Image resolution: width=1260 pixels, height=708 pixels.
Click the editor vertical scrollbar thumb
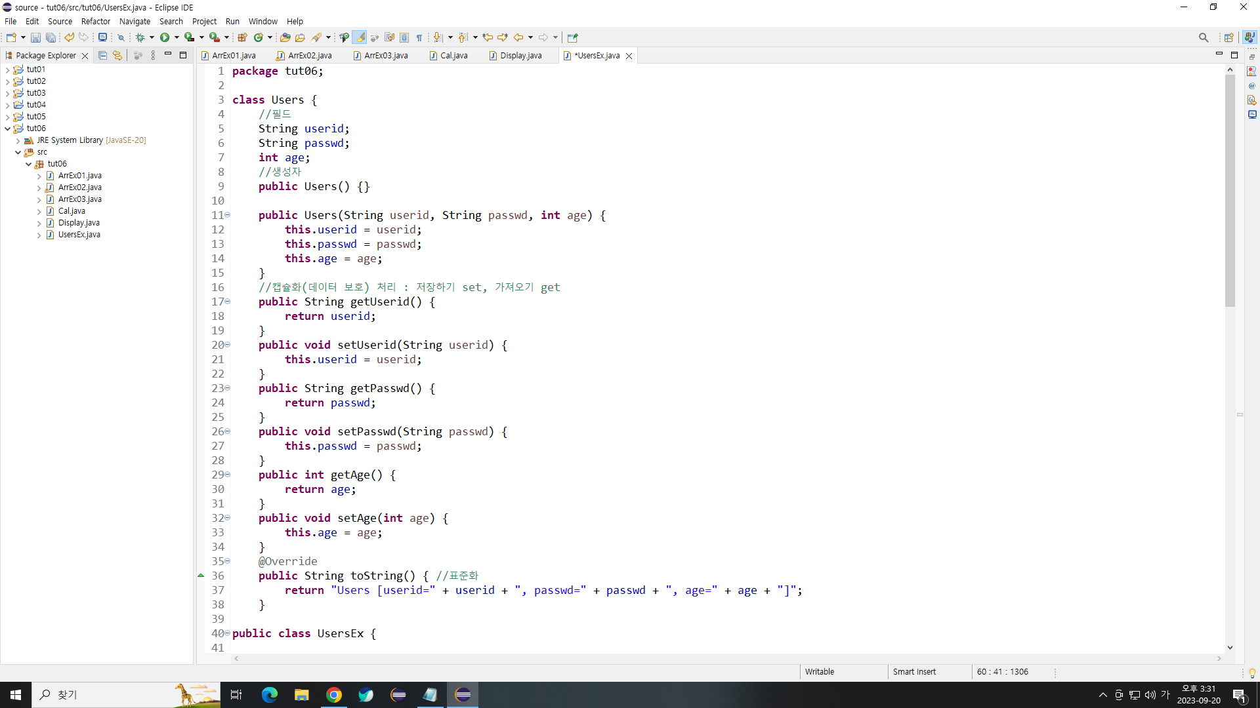(x=1230, y=190)
